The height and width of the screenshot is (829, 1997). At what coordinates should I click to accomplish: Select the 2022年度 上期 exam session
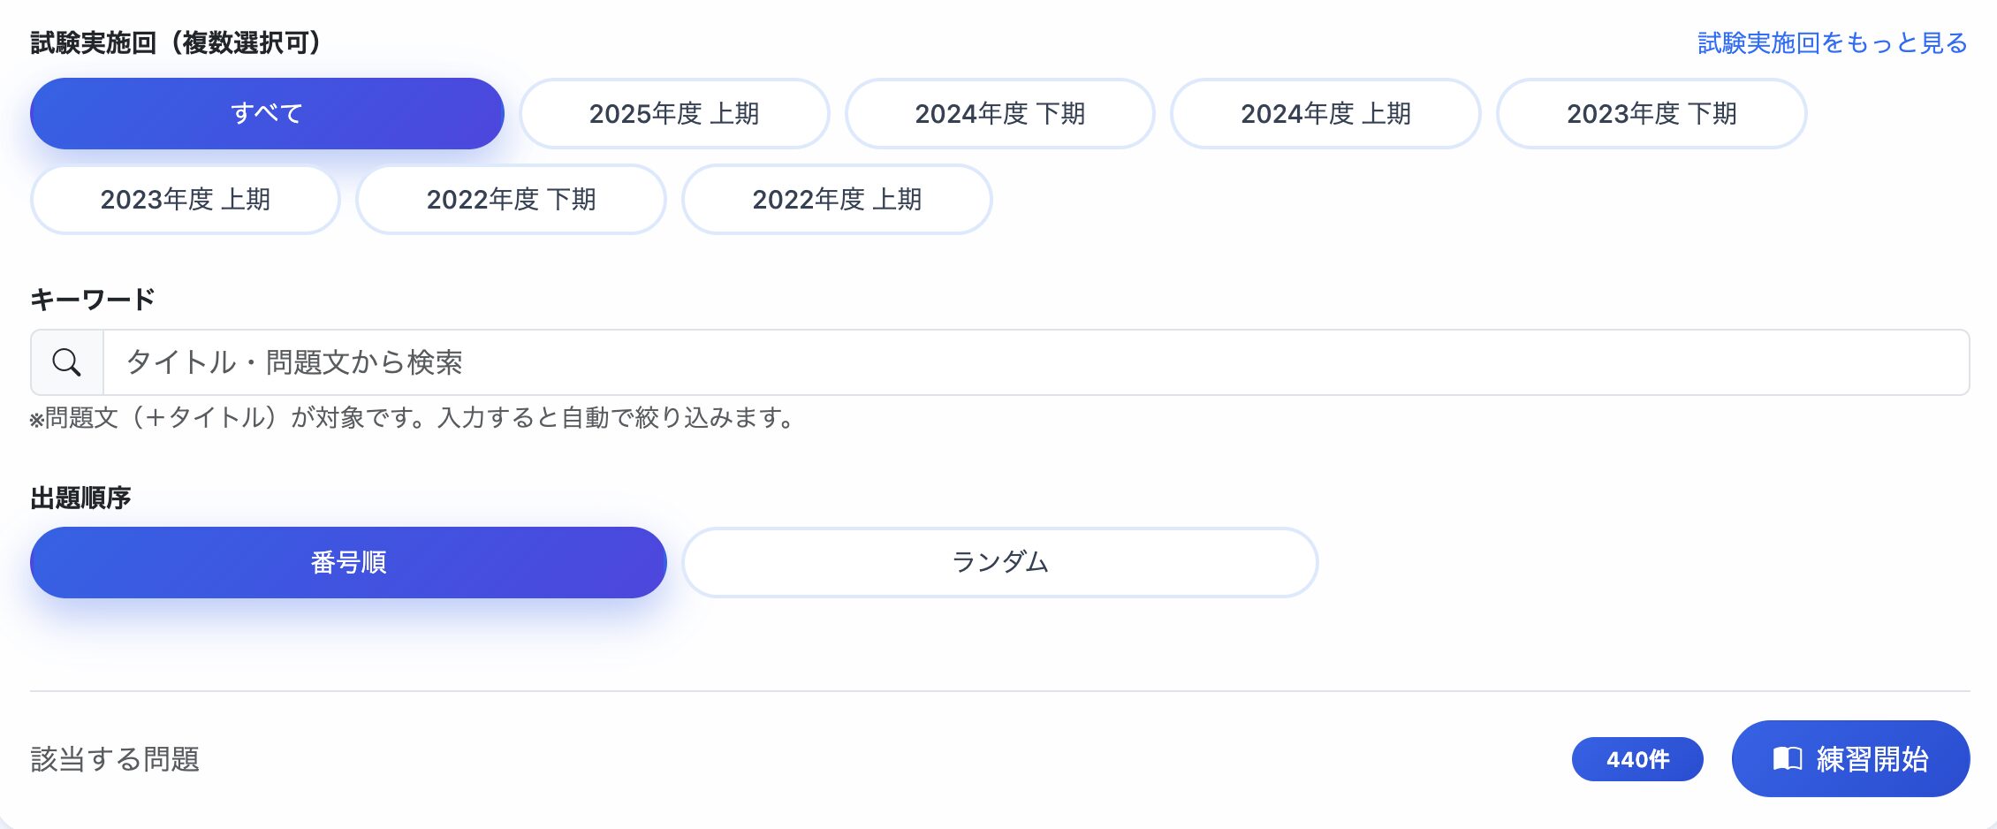[836, 200]
